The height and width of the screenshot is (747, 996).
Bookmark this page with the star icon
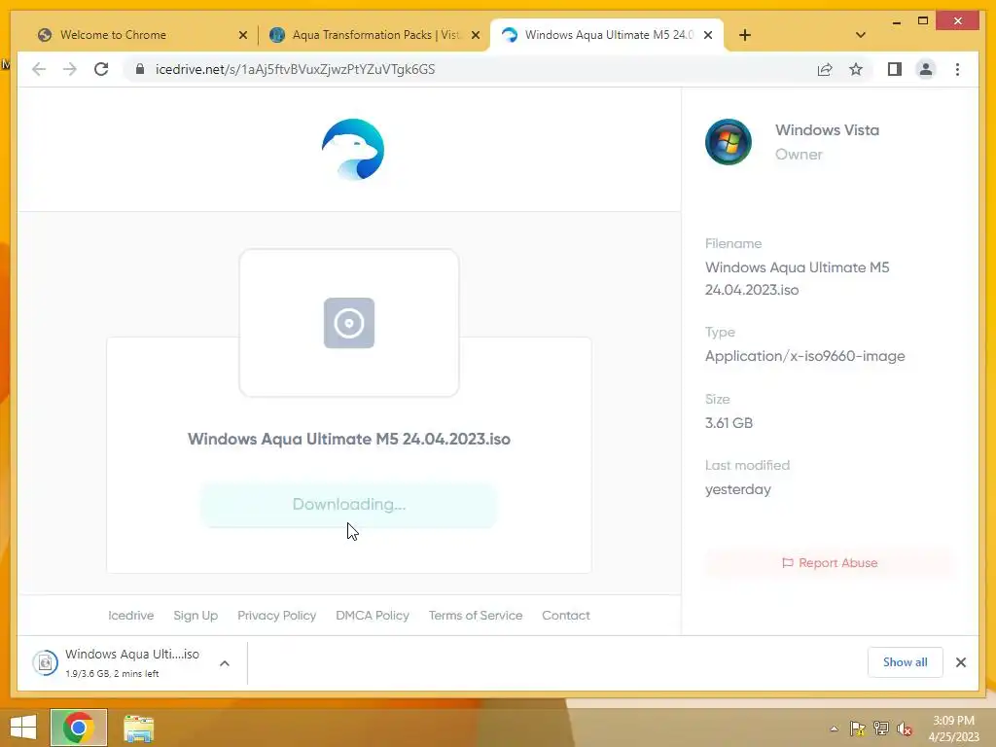(856, 69)
